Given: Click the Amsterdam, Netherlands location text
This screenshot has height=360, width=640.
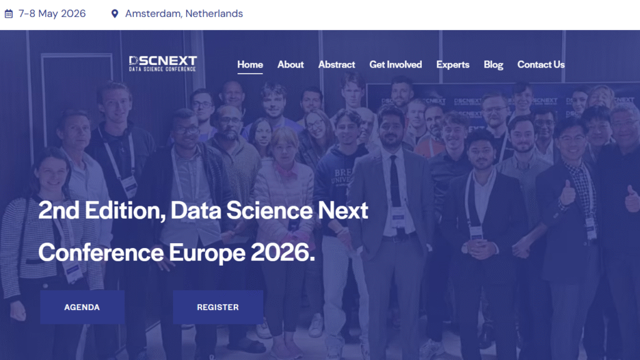Looking at the screenshot, I should coord(184,12).
